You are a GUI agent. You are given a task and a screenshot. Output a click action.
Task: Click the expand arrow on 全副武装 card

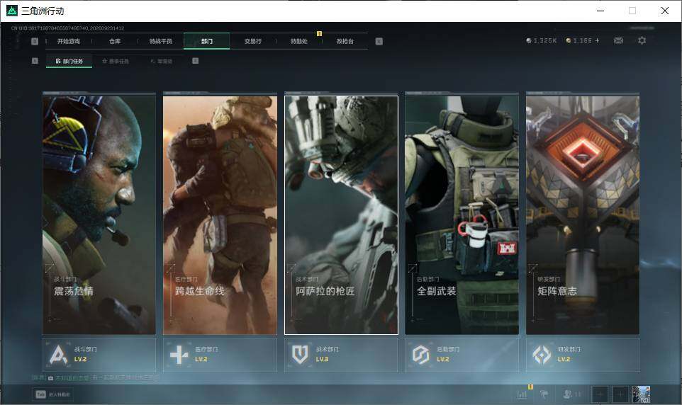point(413,268)
